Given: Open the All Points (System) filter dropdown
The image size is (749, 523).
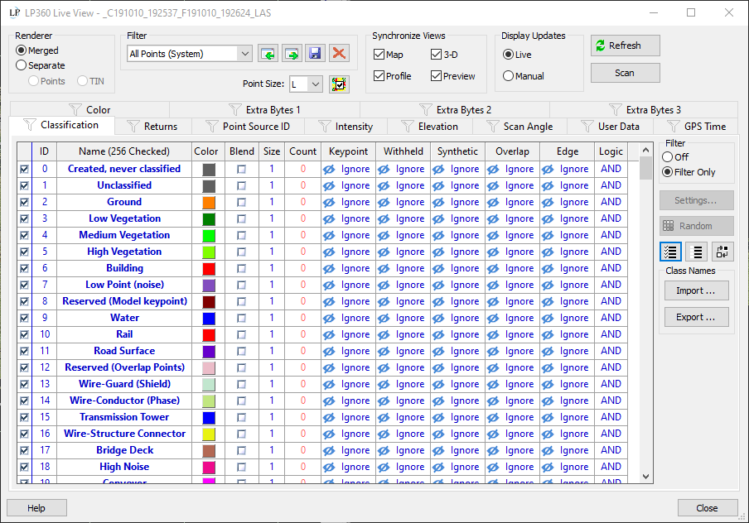Looking at the screenshot, I should tap(244, 54).
